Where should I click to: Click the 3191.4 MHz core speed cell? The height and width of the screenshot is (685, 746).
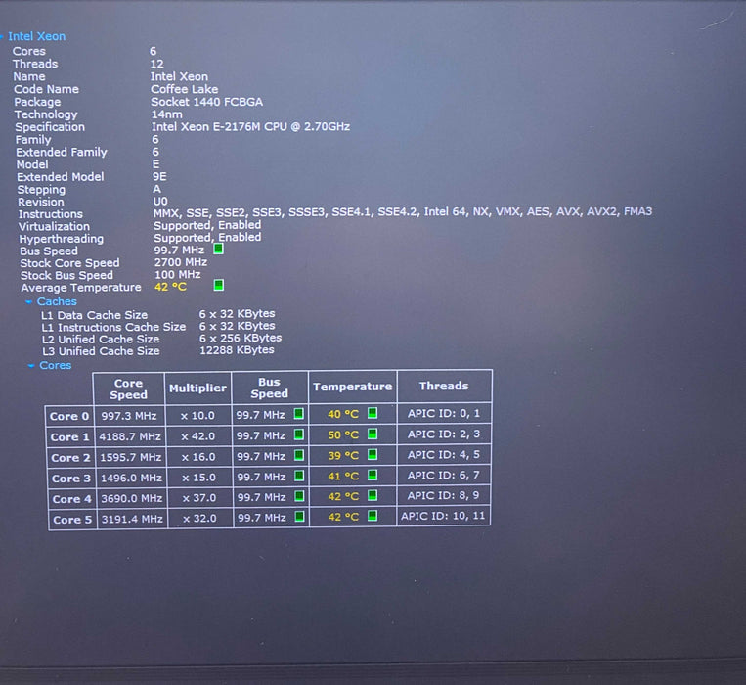click(132, 519)
